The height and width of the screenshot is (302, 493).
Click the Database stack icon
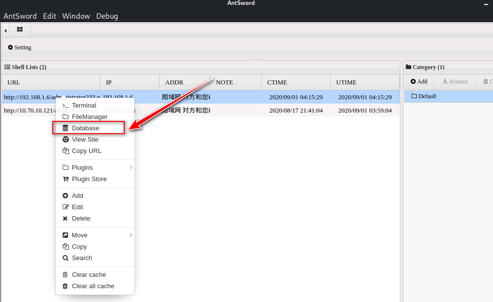(66, 128)
